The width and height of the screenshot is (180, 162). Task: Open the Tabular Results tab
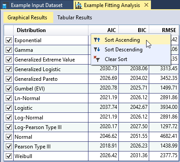click(74, 18)
